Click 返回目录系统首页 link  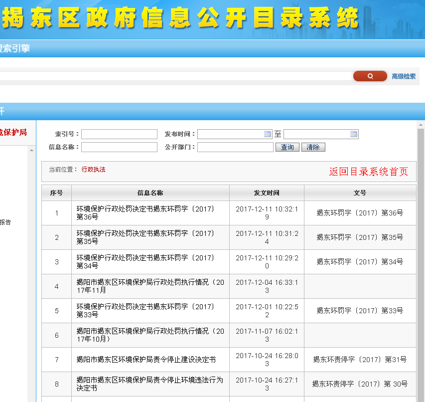click(369, 172)
